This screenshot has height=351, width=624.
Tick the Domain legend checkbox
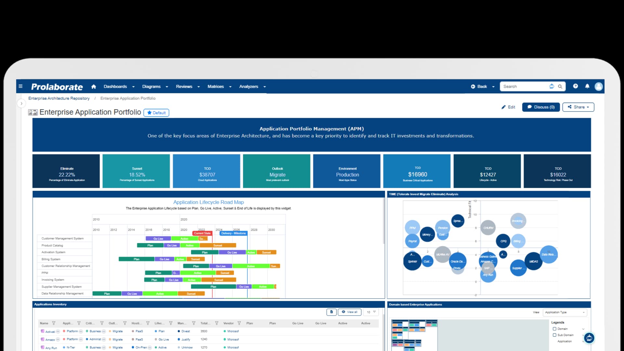click(554, 329)
